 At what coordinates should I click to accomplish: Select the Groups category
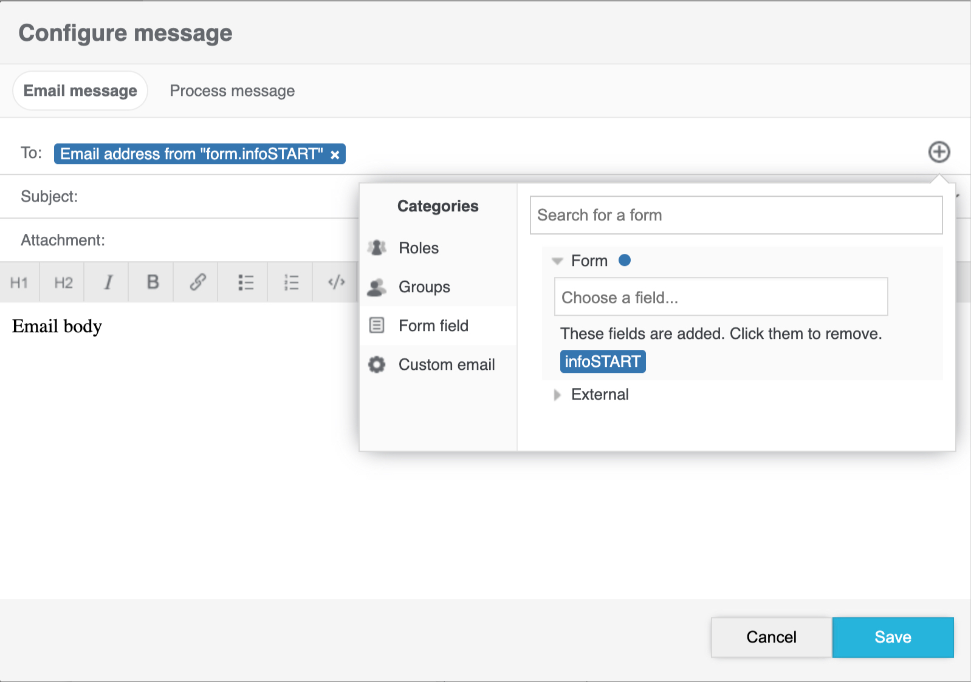click(424, 287)
